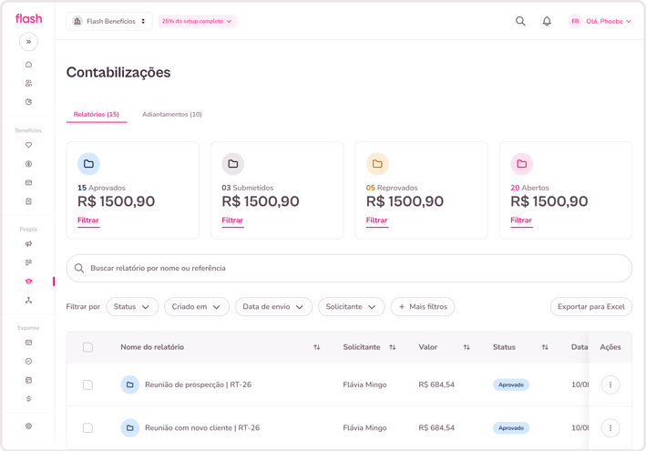This screenshot has height=451, width=646.
Task: Click the Aprovados blue folder icon
Action: (x=88, y=164)
